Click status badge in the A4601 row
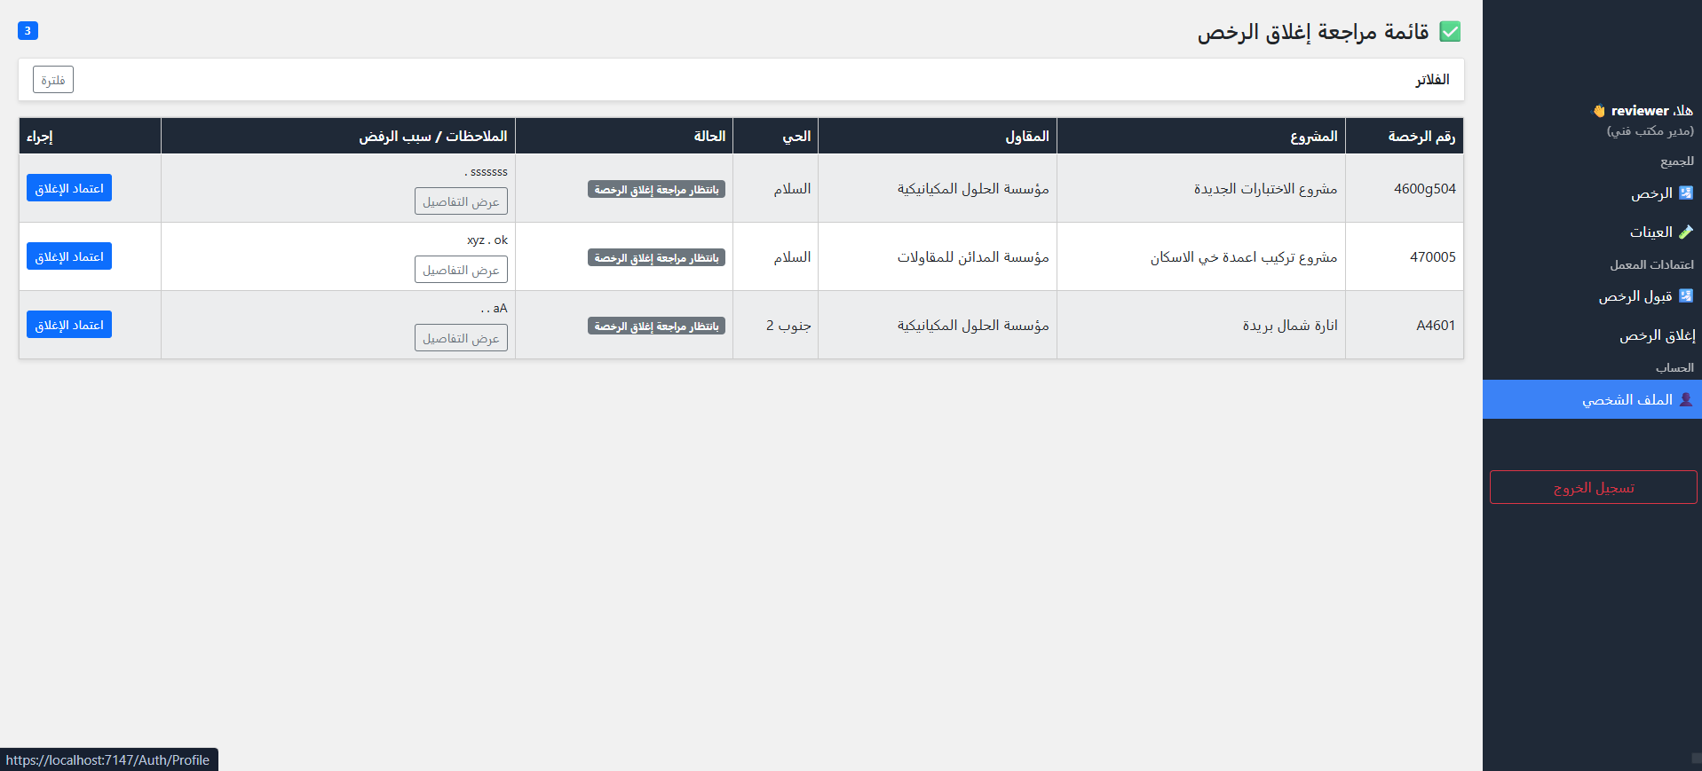The width and height of the screenshot is (1702, 771). pyautogui.click(x=656, y=326)
